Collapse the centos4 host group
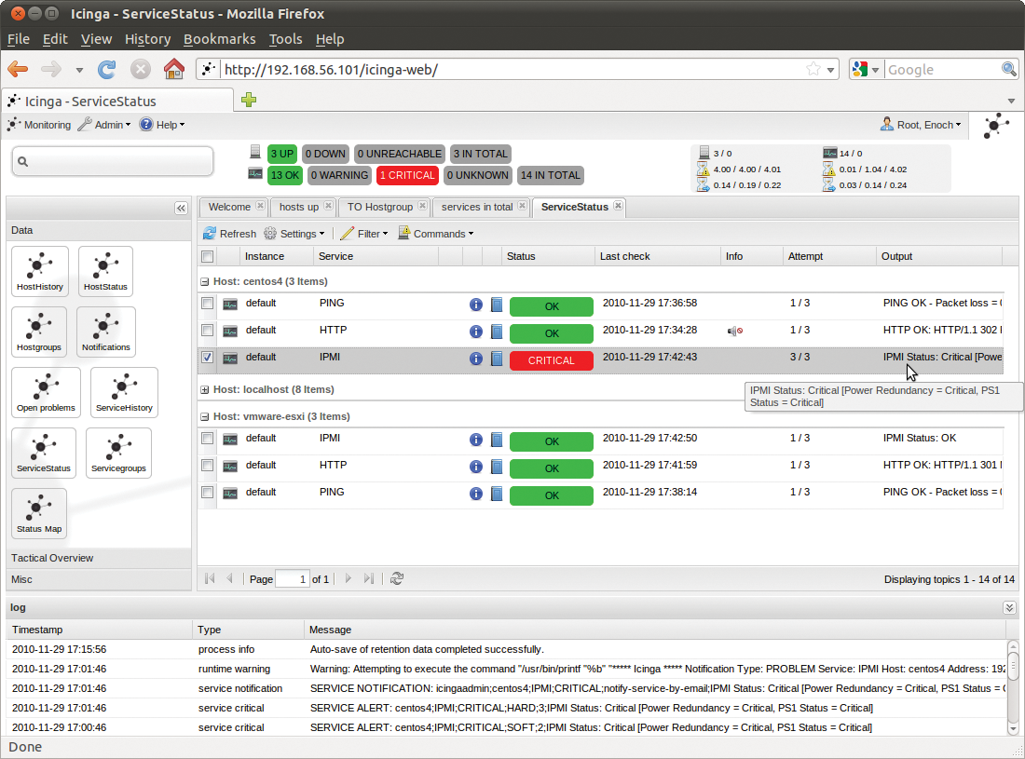 pos(204,281)
